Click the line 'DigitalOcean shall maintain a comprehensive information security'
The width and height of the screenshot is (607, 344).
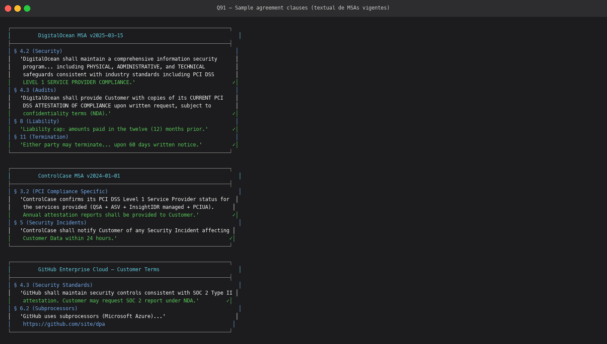(119, 59)
